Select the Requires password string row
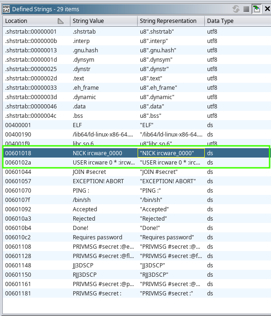The height and width of the screenshot is (316, 271). pyautogui.click(x=137, y=237)
